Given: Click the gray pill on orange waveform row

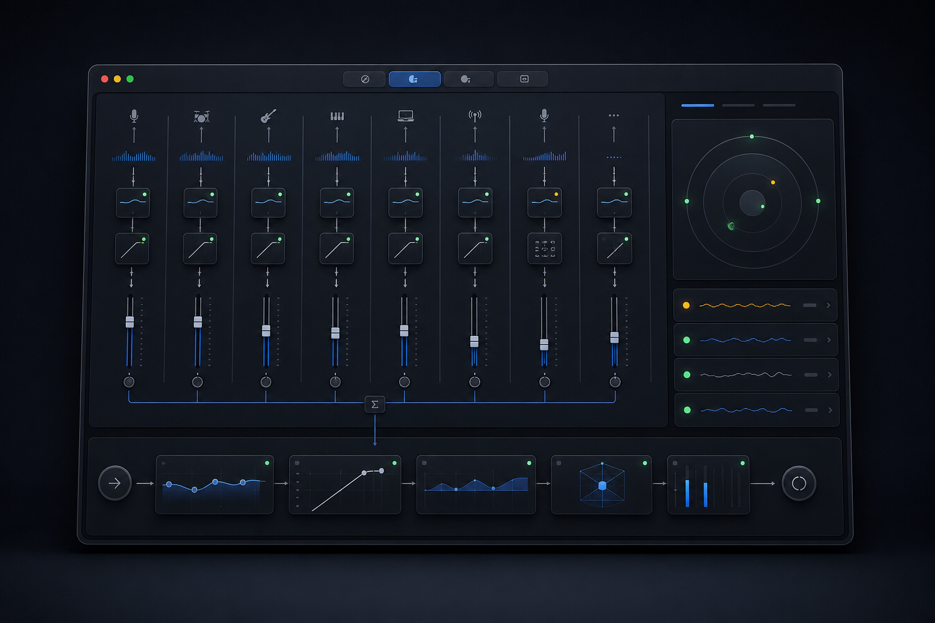Looking at the screenshot, I should tap(810, 305).
